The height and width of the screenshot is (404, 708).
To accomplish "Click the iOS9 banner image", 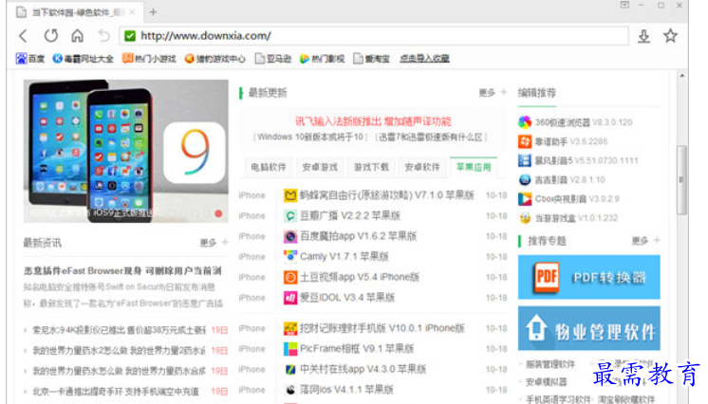I will pyautogui.click(x=126, y=151).
